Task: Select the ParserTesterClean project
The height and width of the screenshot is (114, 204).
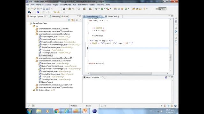Action: [x=40, y=23]
